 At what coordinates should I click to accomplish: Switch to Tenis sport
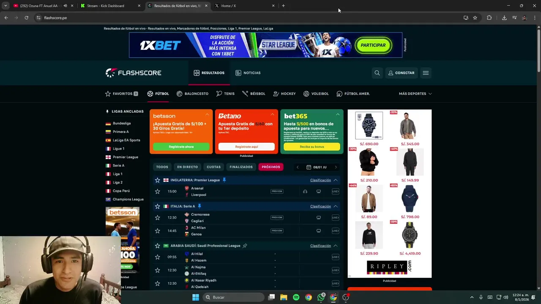[225, 93]
